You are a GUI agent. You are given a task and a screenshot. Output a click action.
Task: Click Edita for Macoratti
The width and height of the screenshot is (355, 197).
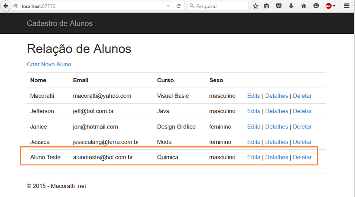tap(254, 96)
